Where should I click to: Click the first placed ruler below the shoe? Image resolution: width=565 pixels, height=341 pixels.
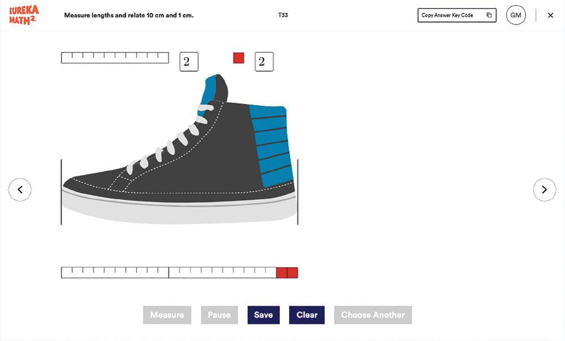click(115, 273)
